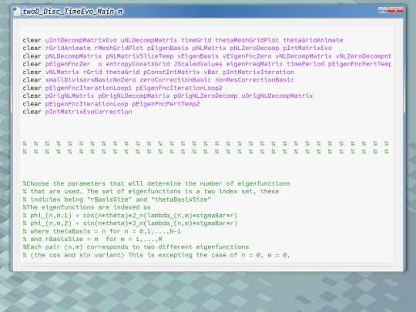Viewport: 416px width, 312px height.
Task: Click the variable vEigenBasis
Action: (x=198, y=56)
